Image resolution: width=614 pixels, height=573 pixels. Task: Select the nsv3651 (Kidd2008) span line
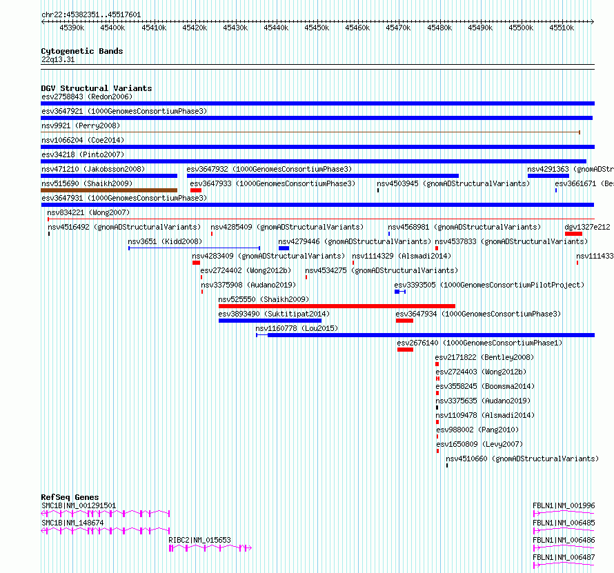(195, 248)
